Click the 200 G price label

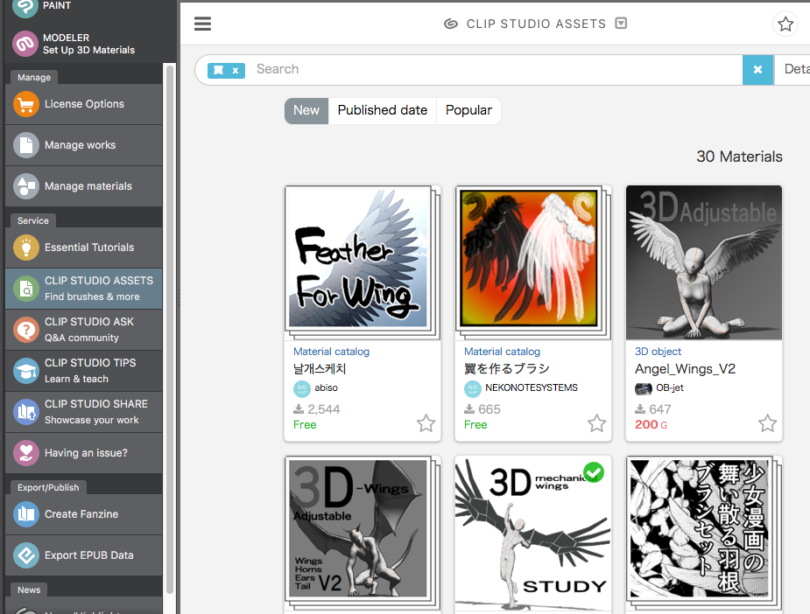pyautogui.click(x=651, y=425)
